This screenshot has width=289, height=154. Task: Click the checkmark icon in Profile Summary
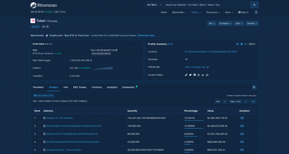(x=246, y=44)
